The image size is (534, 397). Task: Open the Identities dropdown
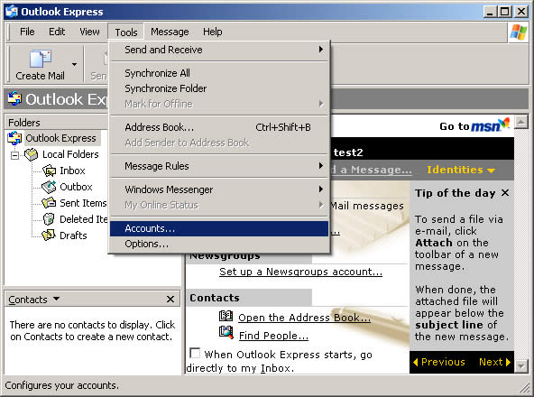tap(461, 170)
